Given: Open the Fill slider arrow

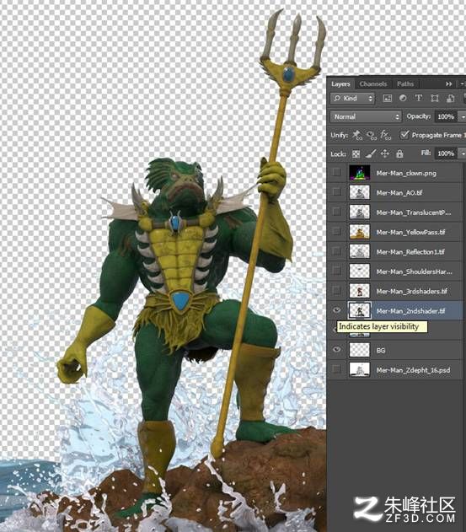Looking at the screenshot, I should [462, 153].
